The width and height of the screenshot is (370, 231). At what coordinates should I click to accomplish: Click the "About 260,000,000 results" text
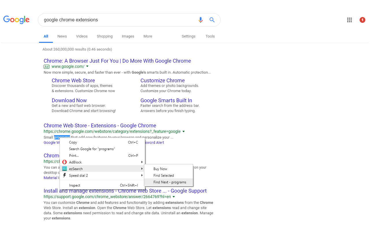(x=77, y=49)
